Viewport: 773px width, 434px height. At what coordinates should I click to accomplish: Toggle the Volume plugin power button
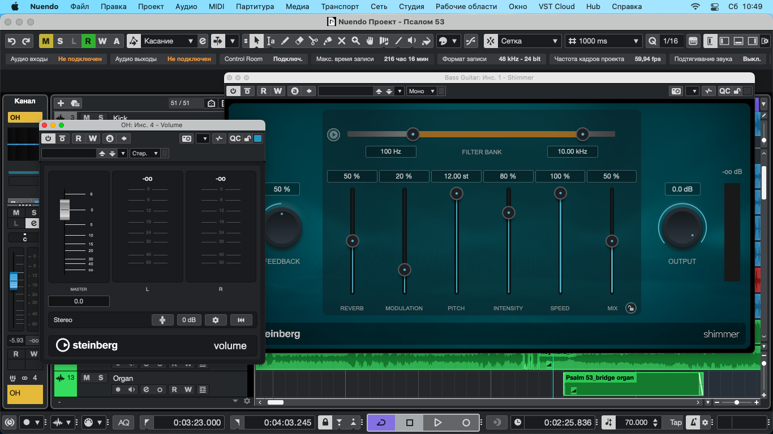[x=49, y=138]
